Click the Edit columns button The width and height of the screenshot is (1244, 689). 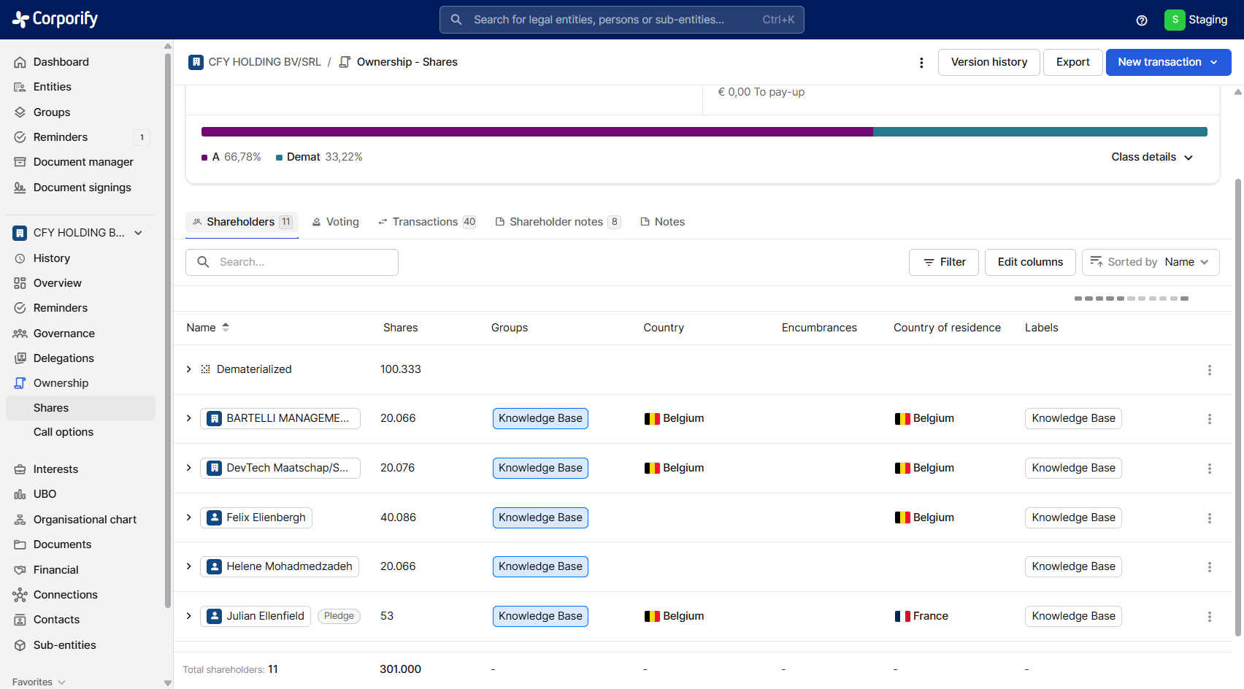tap(1029, 262)
